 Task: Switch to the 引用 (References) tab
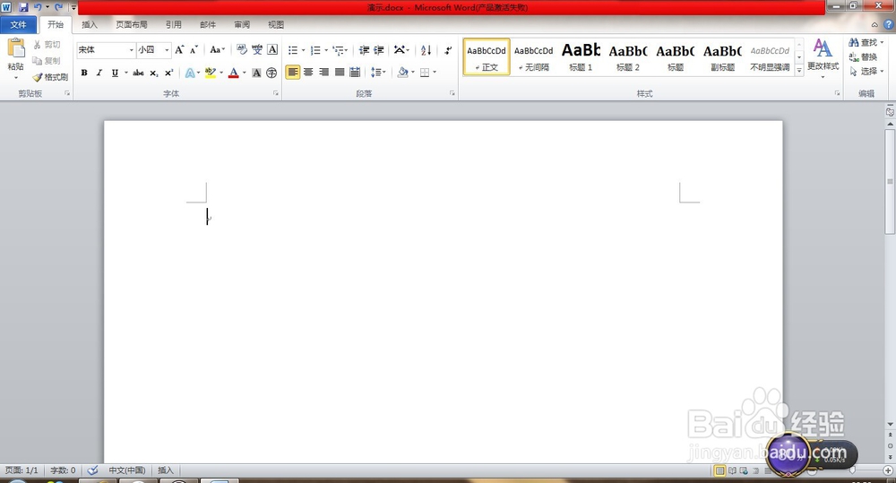tap(174, 24)
